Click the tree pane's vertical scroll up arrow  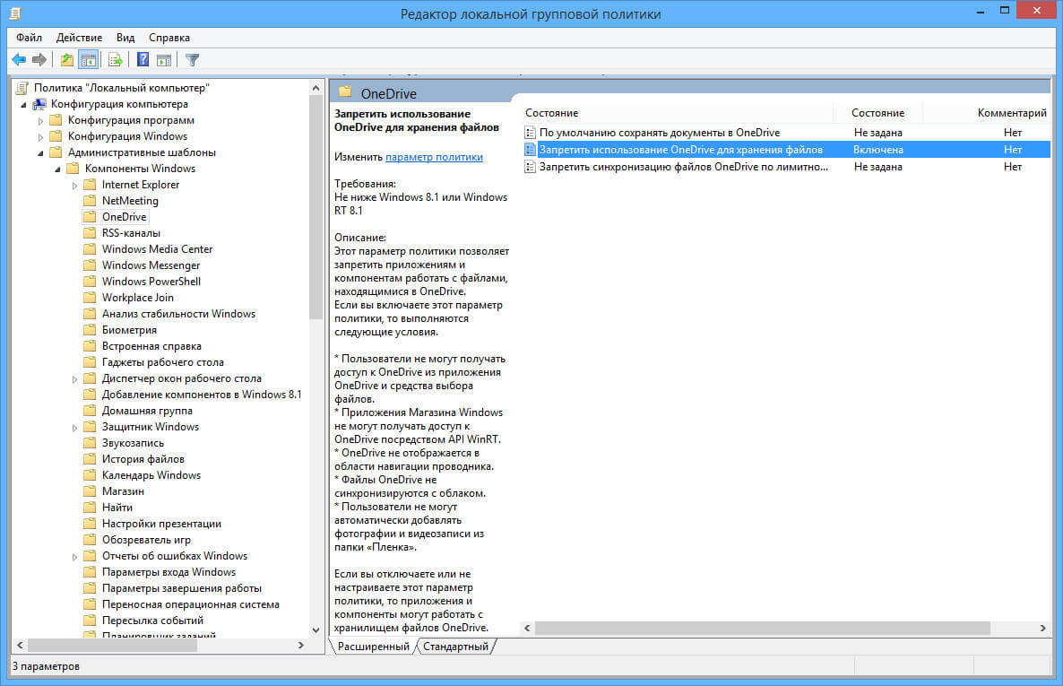point(315,88)
